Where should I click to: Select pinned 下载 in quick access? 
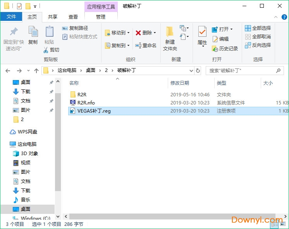(x=22, y=92)
